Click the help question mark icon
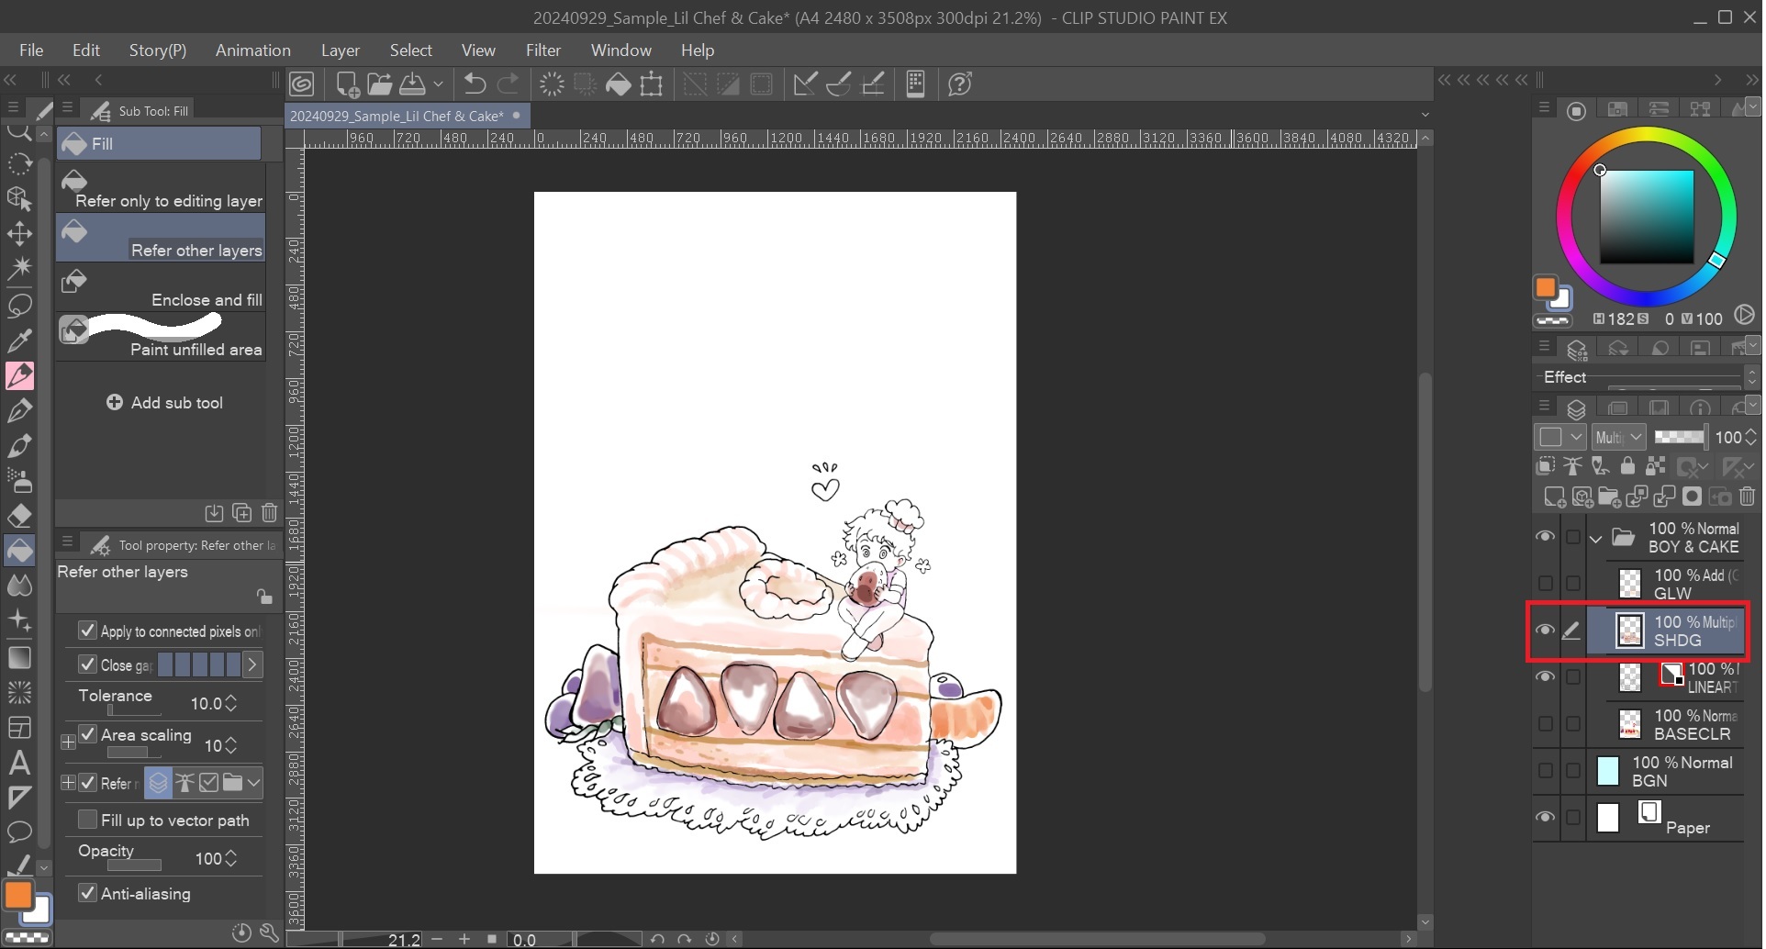Viewport: 1766px width, 949px height. click(960, 84)
